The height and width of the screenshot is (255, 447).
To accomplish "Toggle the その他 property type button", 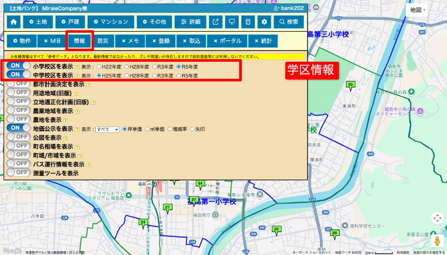I will coord(154,22).
